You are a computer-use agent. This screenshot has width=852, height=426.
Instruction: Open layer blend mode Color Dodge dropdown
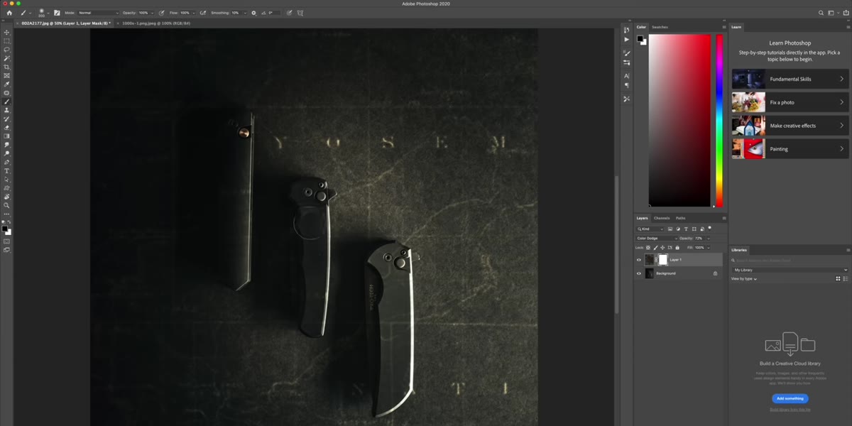coord(657,239)
